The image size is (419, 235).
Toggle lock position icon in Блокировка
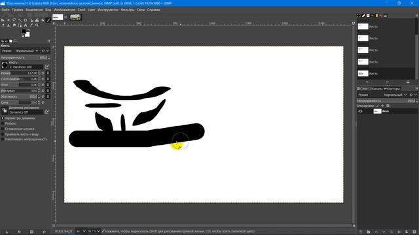click(382, 106)
